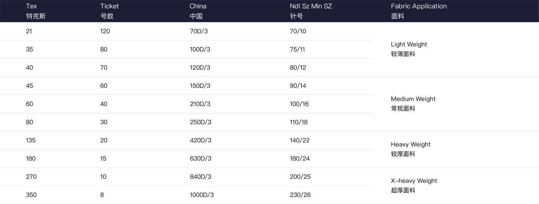Click needle size 100/16
This screenshot has width=539, height=204.
[299, 104]
